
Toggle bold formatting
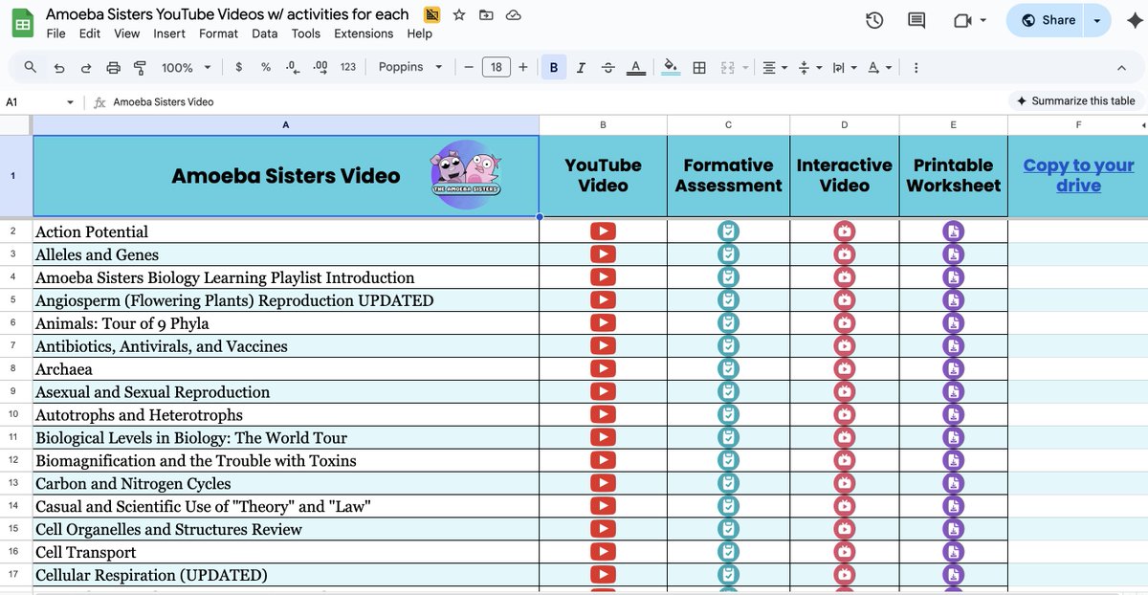point(554,67)
